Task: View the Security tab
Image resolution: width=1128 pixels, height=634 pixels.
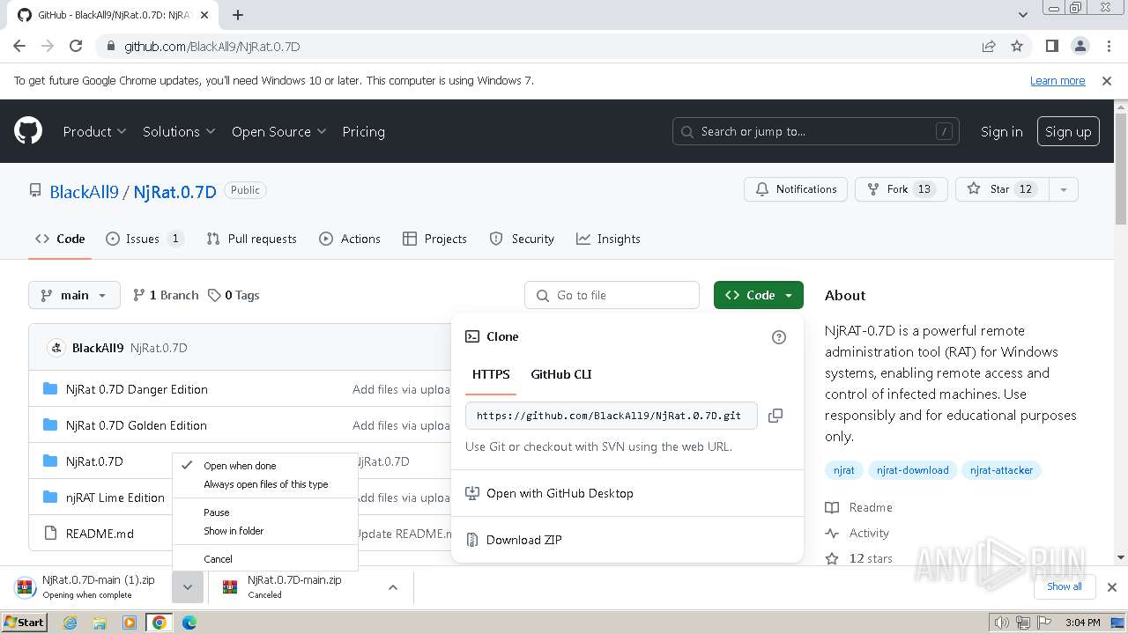Action: [522, 239]
